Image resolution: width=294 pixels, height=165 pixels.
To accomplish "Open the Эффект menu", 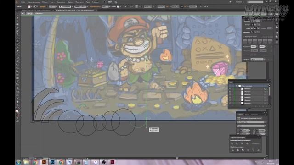I will pyautogui.click(x=70, y=2).
